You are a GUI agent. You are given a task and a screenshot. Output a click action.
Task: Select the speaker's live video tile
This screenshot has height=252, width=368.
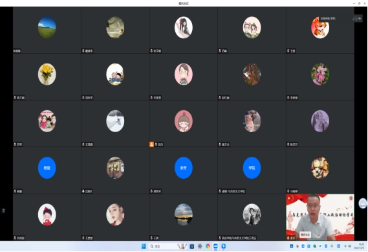click(x=320, y=217)
